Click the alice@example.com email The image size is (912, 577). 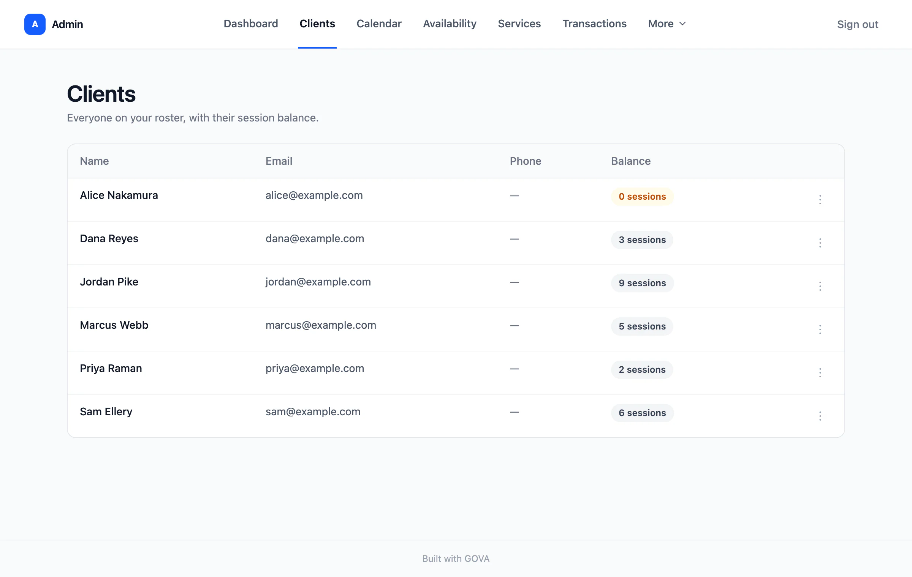pyautogui.click(x=314, y=195)
